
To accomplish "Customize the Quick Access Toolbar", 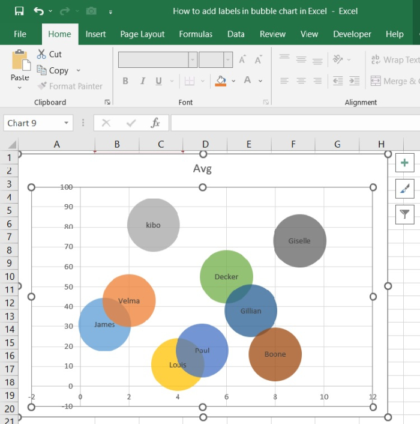I will pos(110,12).
